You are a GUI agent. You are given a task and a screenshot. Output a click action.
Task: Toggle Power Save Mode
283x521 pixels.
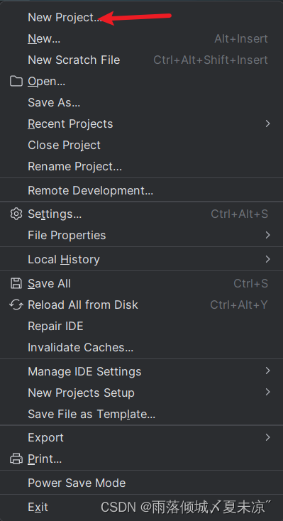coord(142,483)
